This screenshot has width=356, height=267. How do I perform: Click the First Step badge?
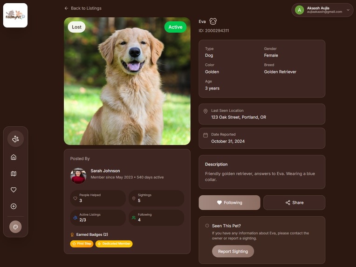point(82,244)
